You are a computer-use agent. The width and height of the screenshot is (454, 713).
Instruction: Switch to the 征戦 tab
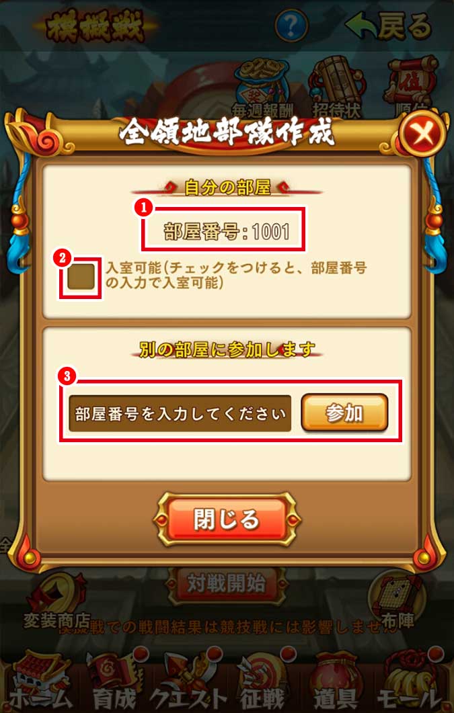click(x=263, y=682)
